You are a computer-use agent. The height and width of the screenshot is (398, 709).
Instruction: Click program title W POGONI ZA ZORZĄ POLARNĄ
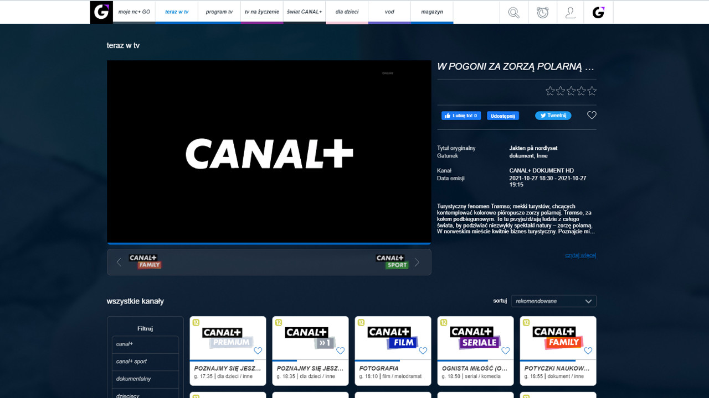(516, 67)
